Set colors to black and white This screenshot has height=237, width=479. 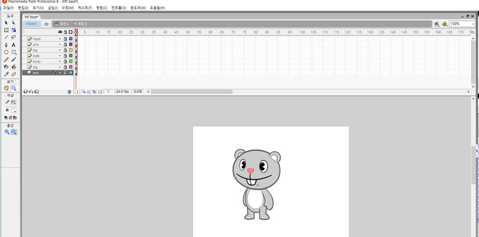(6, 118)
